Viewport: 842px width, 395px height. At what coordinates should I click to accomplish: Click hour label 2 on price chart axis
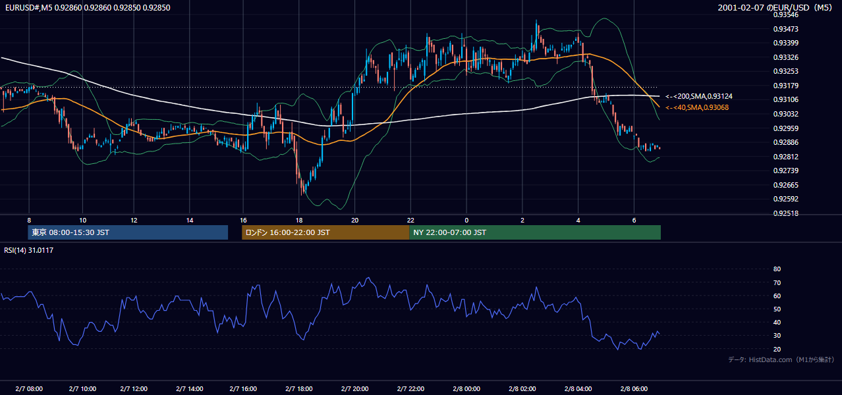tap(522, 220)
